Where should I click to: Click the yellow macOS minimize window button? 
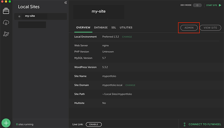coord(6,1)
